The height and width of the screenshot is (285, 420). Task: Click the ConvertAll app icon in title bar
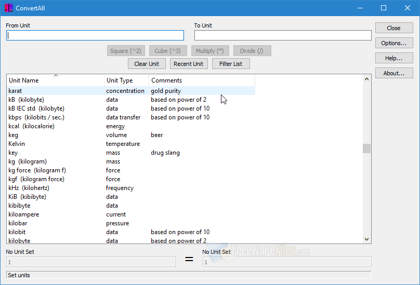coord(8,8)
